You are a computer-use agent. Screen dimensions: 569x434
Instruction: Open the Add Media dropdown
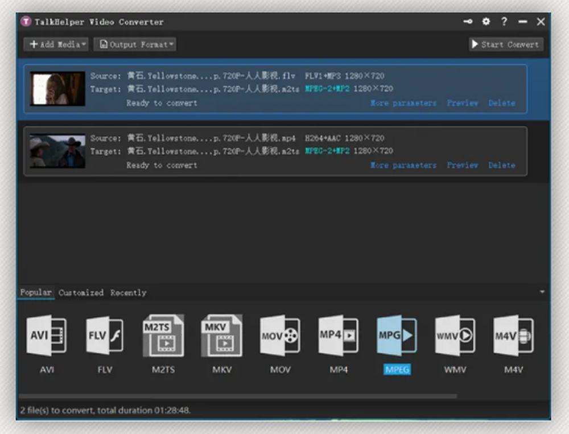[x=56, y=44]
